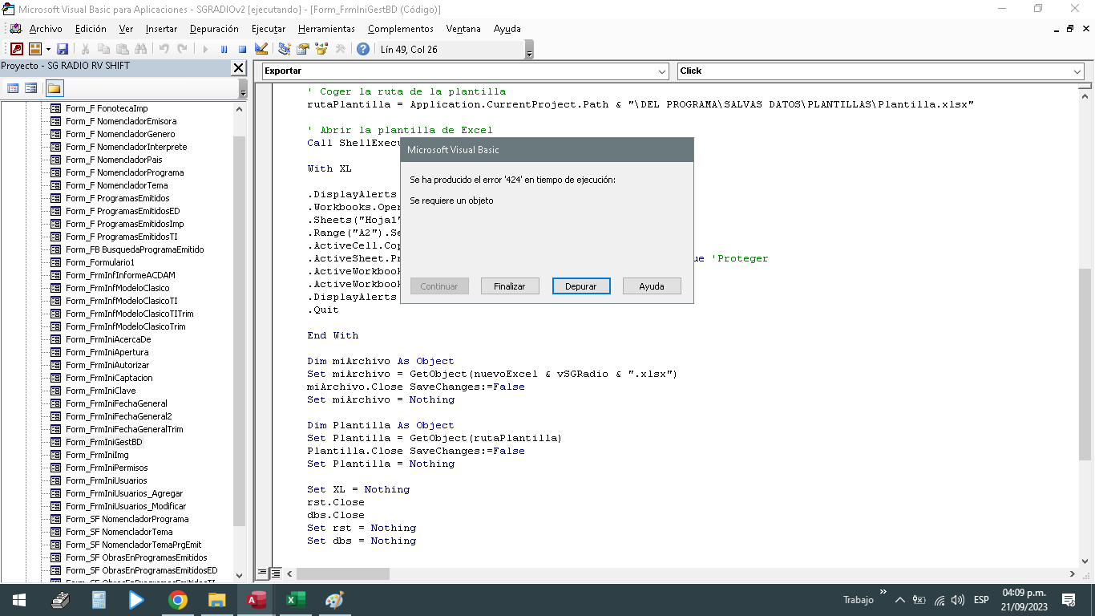Click the Cut scissors icon
The image size is (1095, 616).
85,49
